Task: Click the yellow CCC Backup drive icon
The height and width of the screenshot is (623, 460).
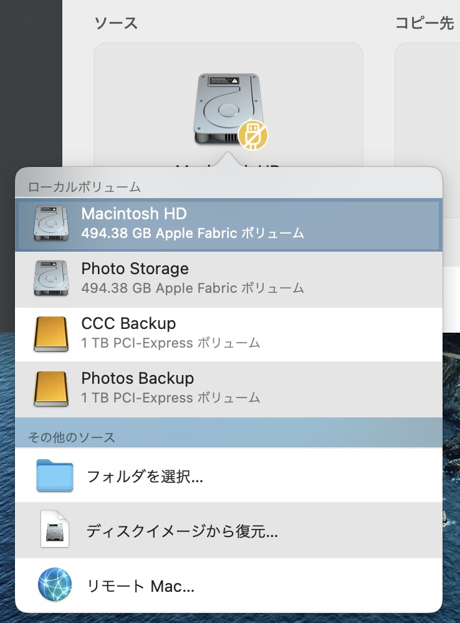Action: click(x=51, y=334)
